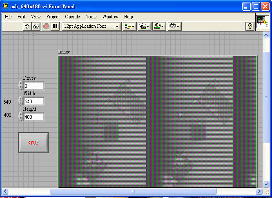Click the horizontal scrollbar right arrow

(259, 191)
